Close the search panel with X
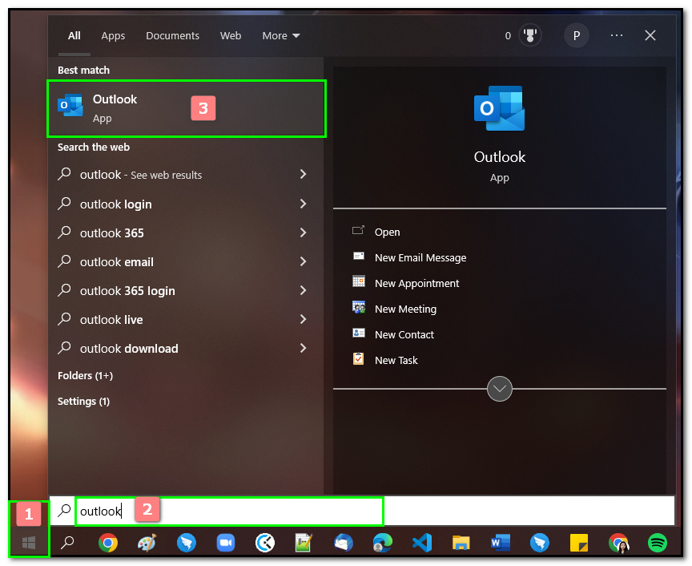Screen dimensions: 692x566 (x=650, y=35)
